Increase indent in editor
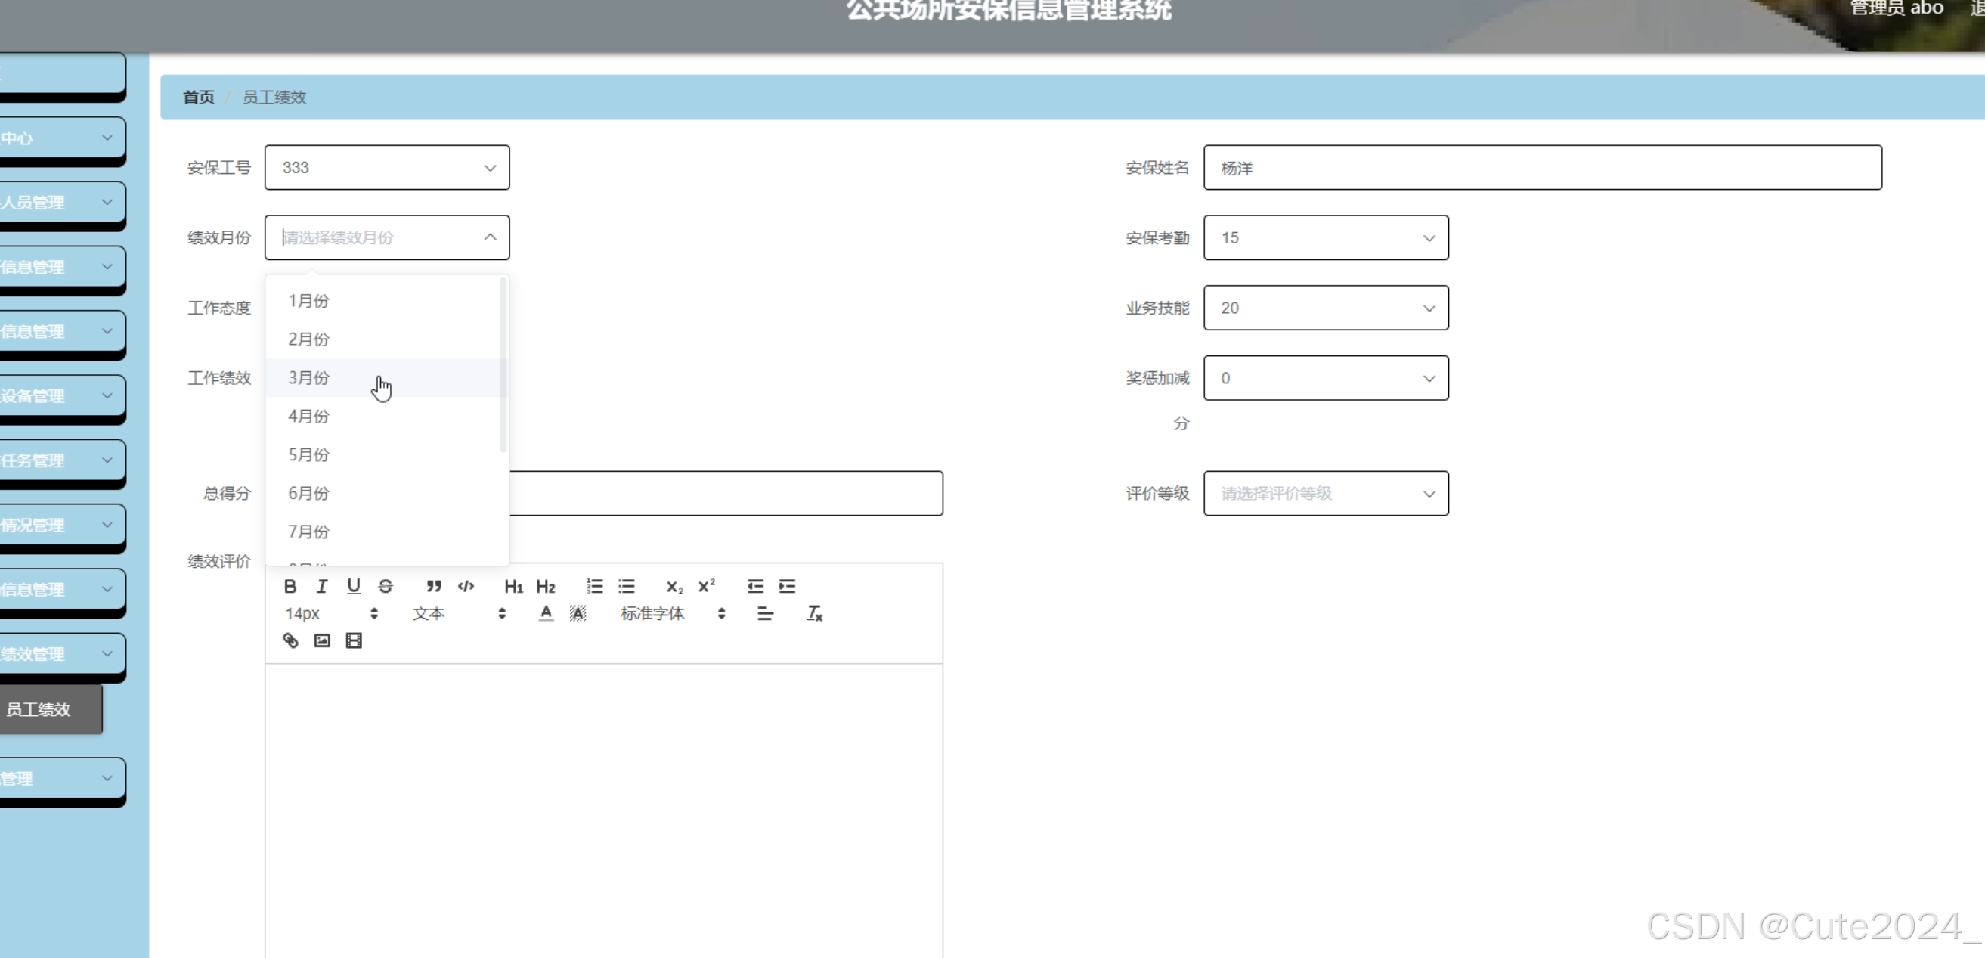This screenshot has height=958, width=1985. [x=787, y=587]
